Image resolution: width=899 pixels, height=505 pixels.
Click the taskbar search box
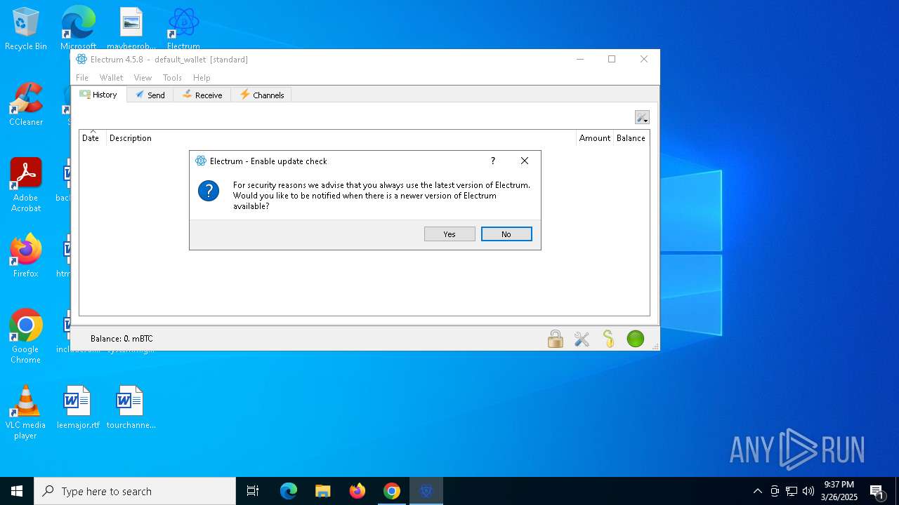point(135,491)
